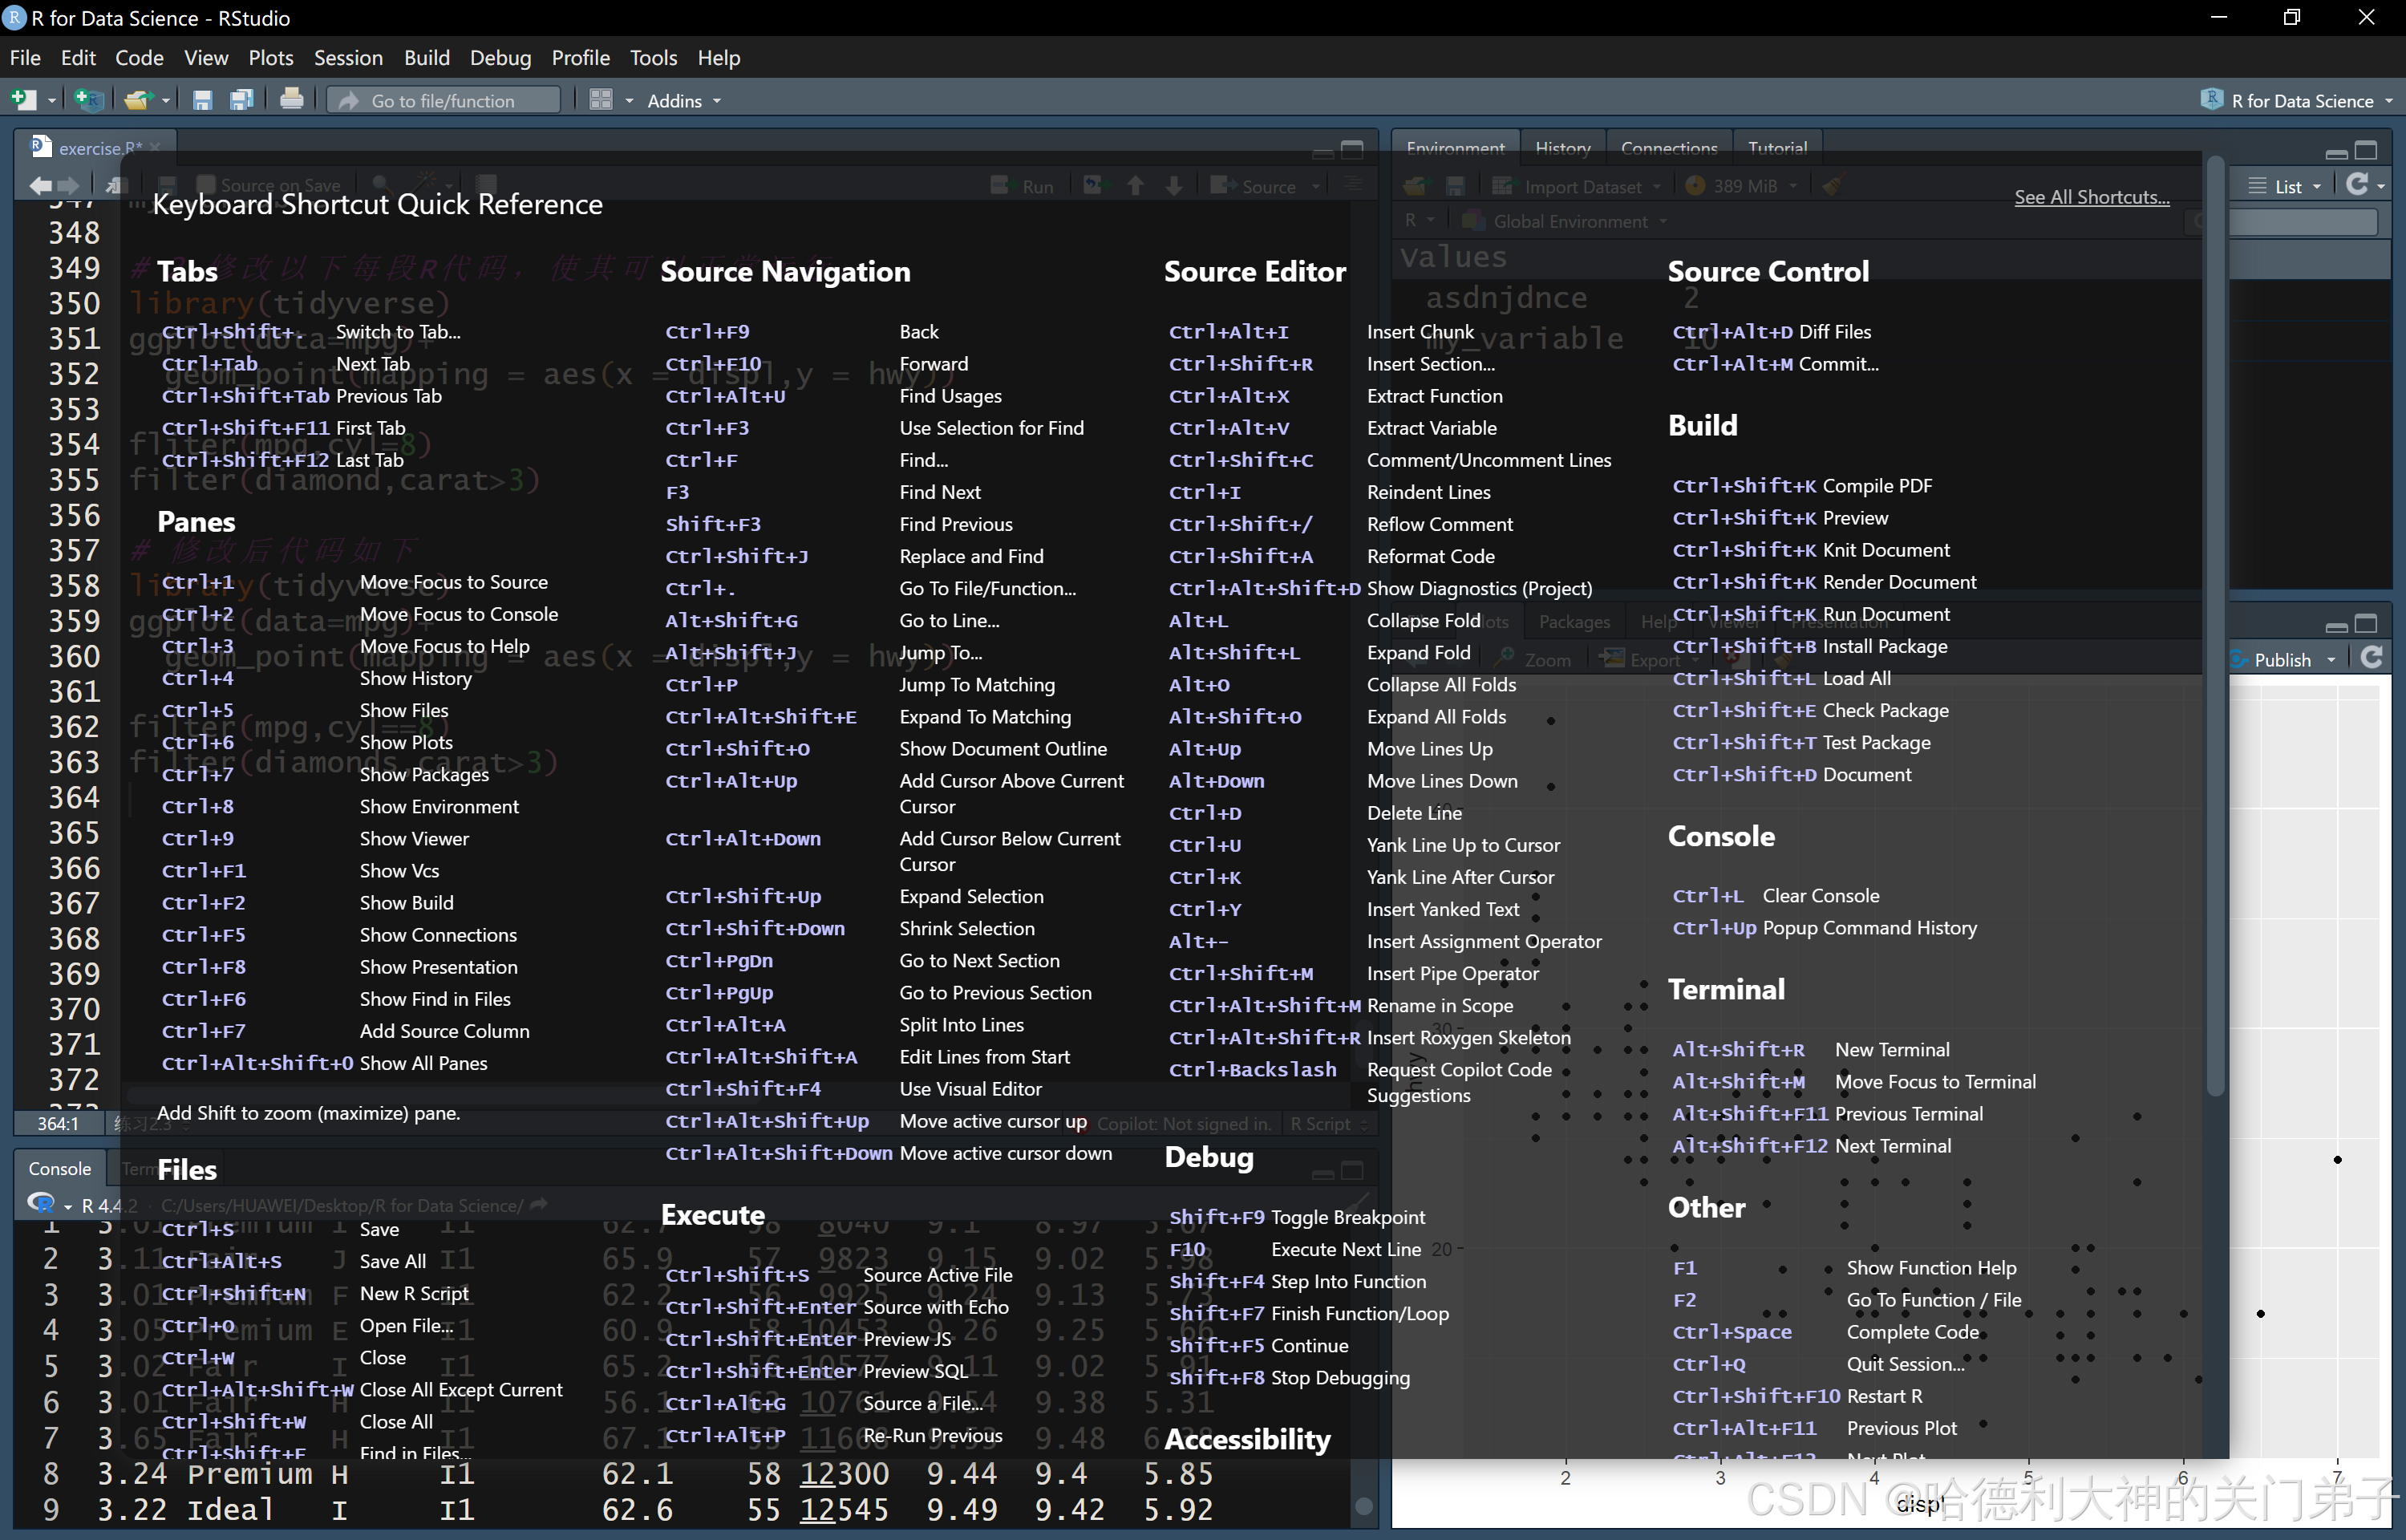This screenshot has width=2406, height=1540.
Task: Click the back arrow in the source editor toolbar
Action: [41, 186]
